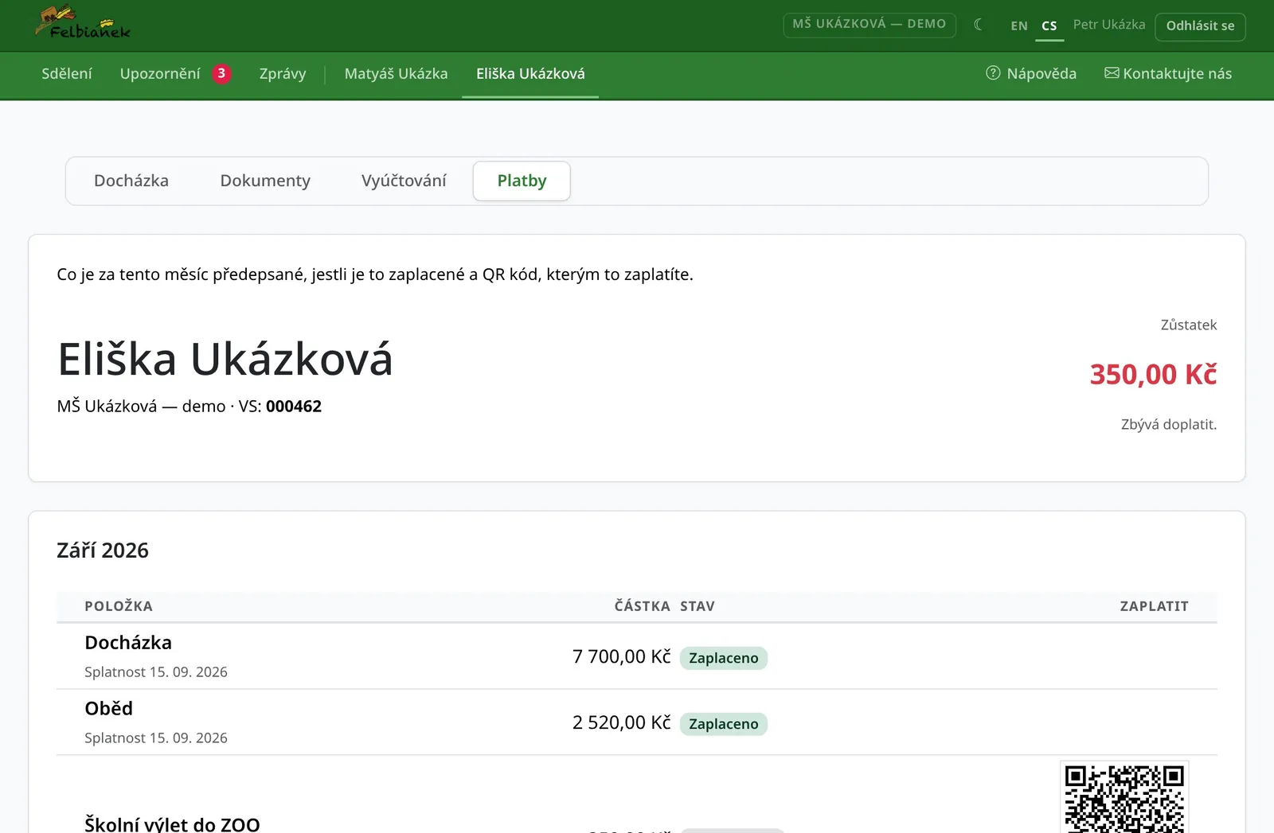Click the Felbiánek logo
1274x833 pixels.
coord(83,24)
